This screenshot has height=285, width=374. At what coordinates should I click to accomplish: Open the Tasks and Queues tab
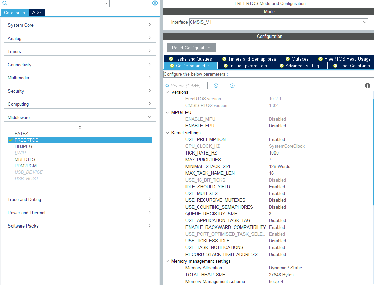tap(190, 59)
